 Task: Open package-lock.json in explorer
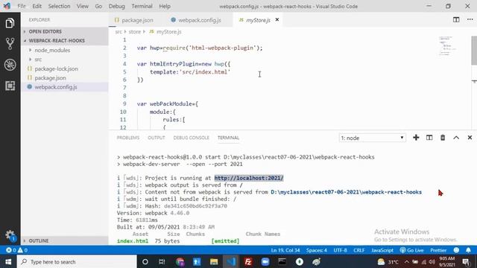coord(65,68)
